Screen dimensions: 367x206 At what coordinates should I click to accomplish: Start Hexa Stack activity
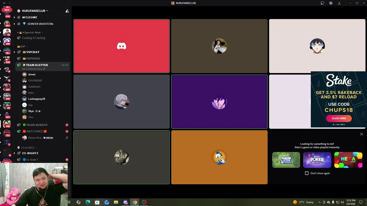(x=348, y=160)
